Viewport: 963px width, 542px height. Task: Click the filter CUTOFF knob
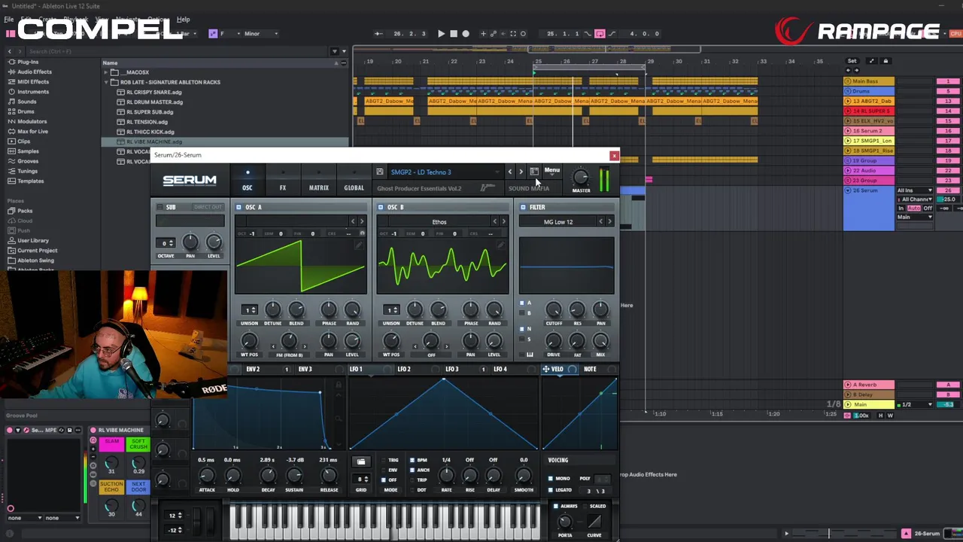553,309
